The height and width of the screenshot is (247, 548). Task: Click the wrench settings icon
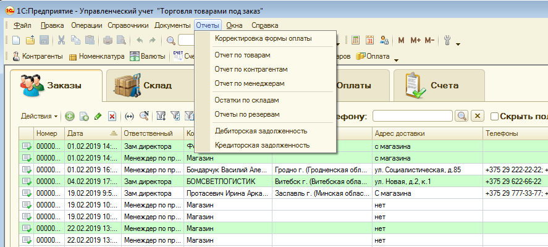point(448,40)
